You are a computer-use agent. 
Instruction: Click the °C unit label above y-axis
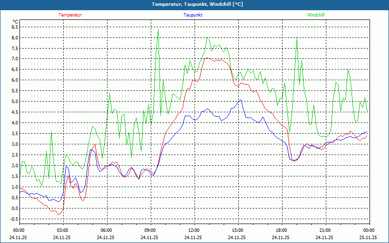click(x=15, y=21)
